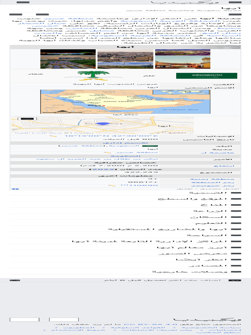The width and height of the screenshot is (251, 335).
Task: Open the search icon in the header
Action: tap(23, 2)
